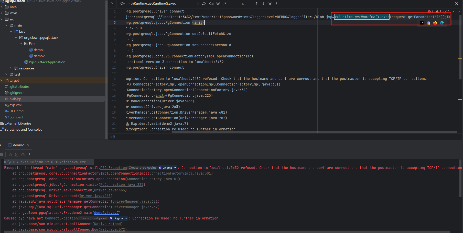Open run toolbar more actions
Image resolution: width=463 pixels, height=233 pixels.
(30, 155)
